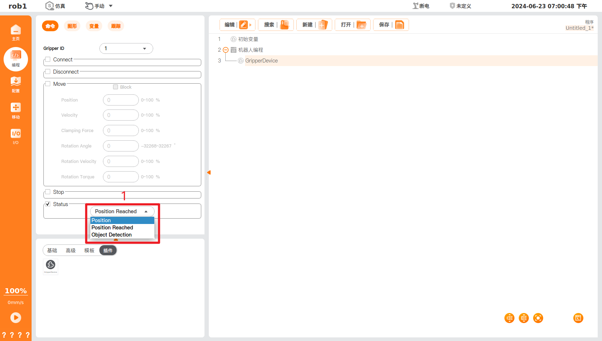Screen dimensions: 602x341
Task: Select the 主页 home icon in the sidebar
Action: (x=16, y=32)
